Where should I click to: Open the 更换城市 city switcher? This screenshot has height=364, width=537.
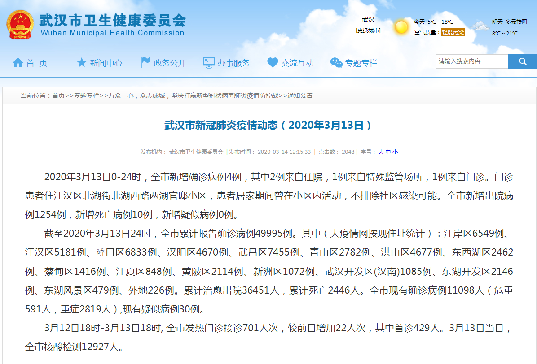coord(368,30)
